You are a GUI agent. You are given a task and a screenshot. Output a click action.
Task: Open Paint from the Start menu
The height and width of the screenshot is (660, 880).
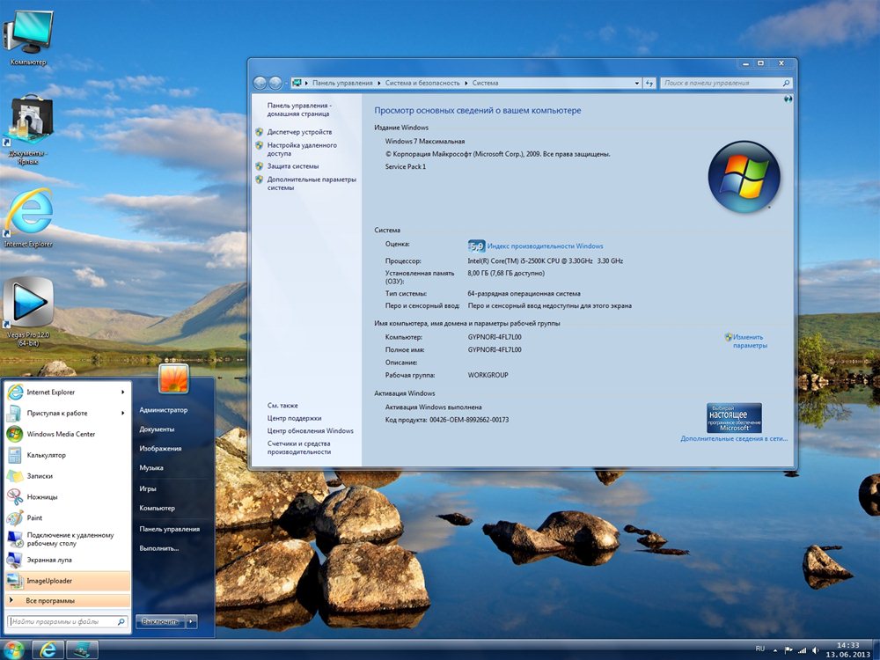[x=34, y=518]
